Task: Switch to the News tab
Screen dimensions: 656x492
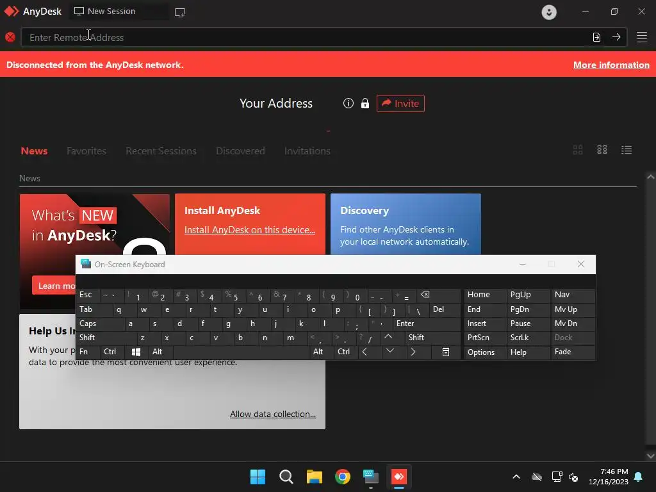Action: tap(35, 151)
